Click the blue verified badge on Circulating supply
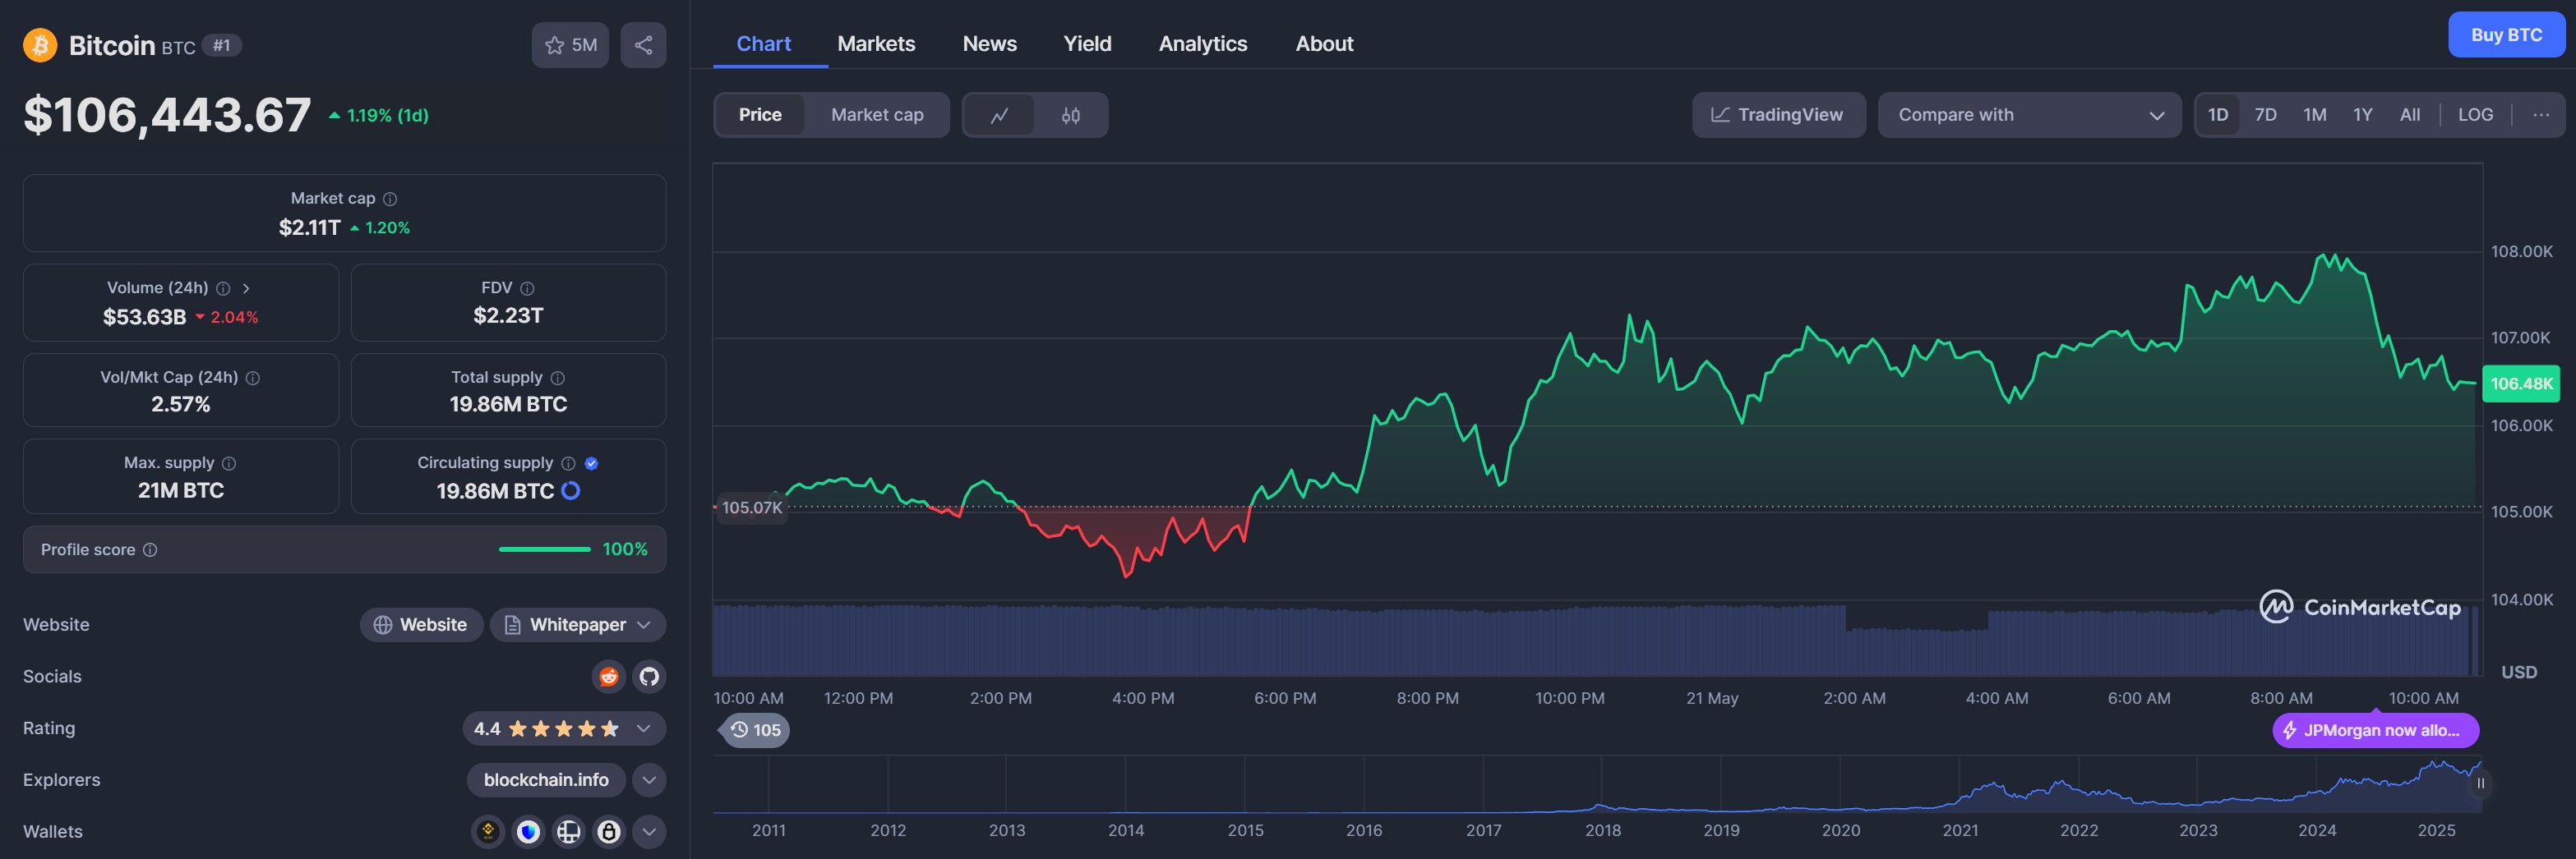This screenshot has height=859, width=2576. pyautogui.click(x=591, y=463)
